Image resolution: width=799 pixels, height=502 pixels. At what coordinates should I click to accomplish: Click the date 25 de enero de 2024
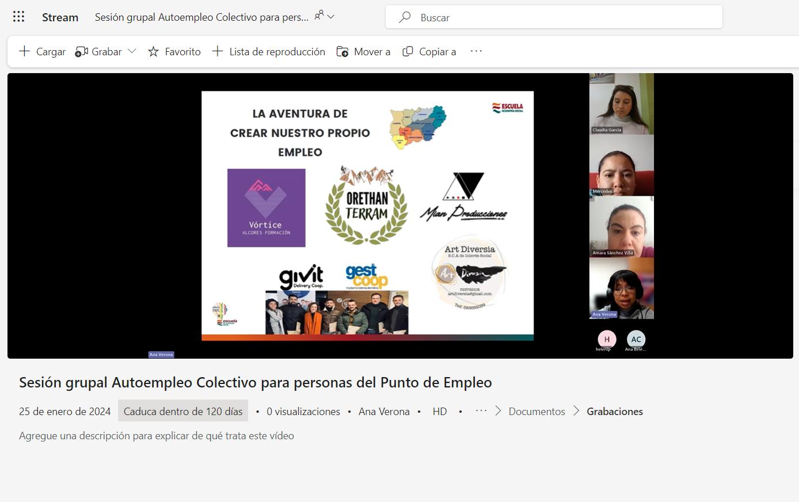(65, 412)
